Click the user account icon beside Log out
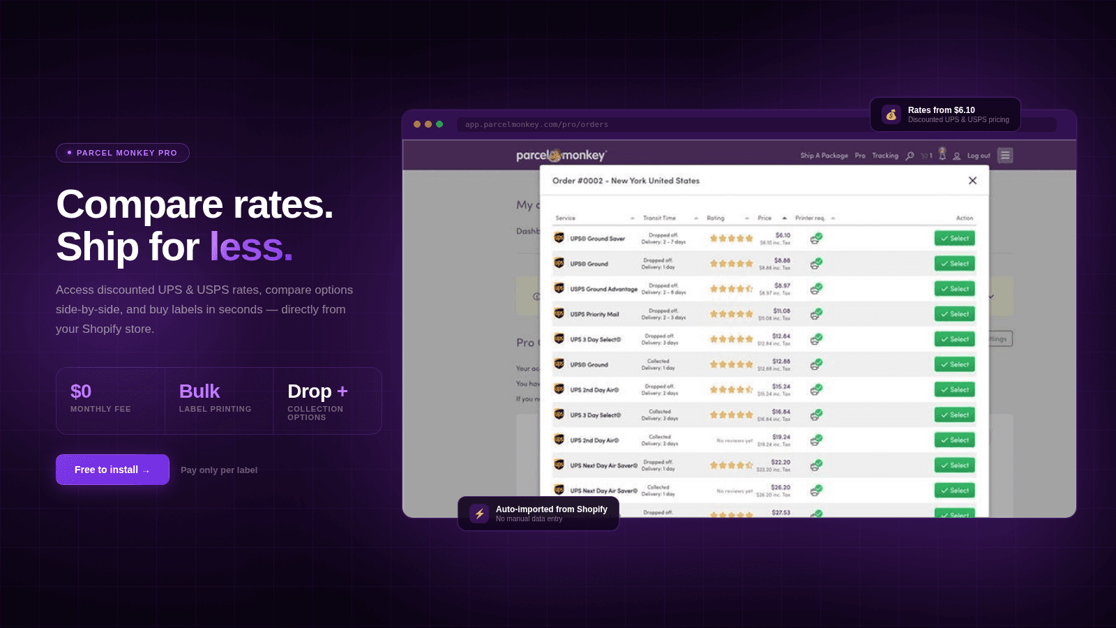Screen dimensions: 1116x628 (957, 156)
